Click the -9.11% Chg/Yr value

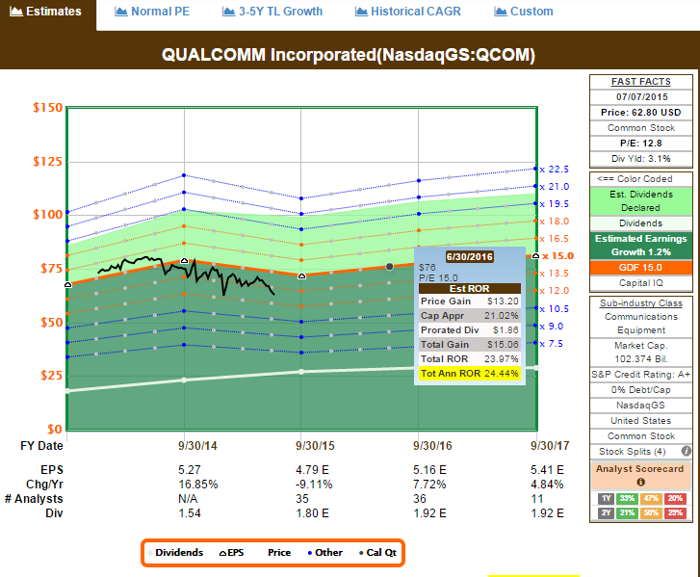314,485
